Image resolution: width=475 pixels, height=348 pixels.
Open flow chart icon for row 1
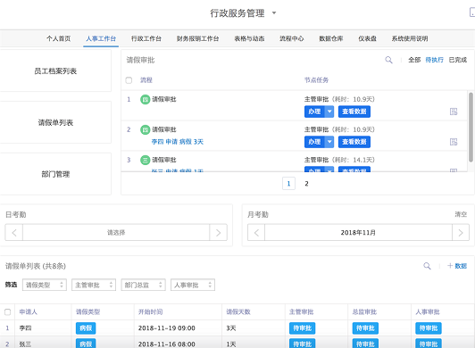click(454, 112)
